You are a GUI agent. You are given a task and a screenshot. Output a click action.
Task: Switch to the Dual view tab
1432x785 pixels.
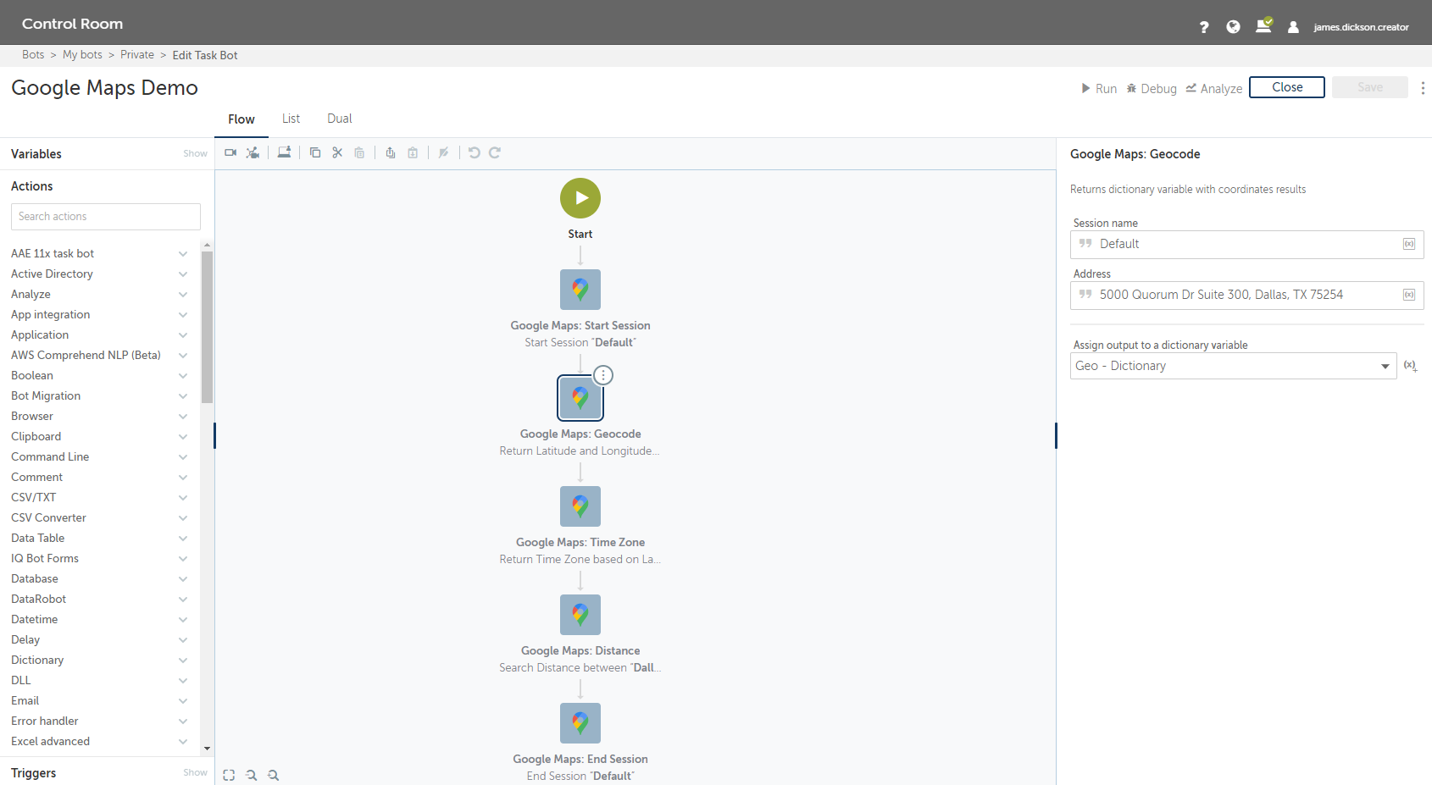340,119
